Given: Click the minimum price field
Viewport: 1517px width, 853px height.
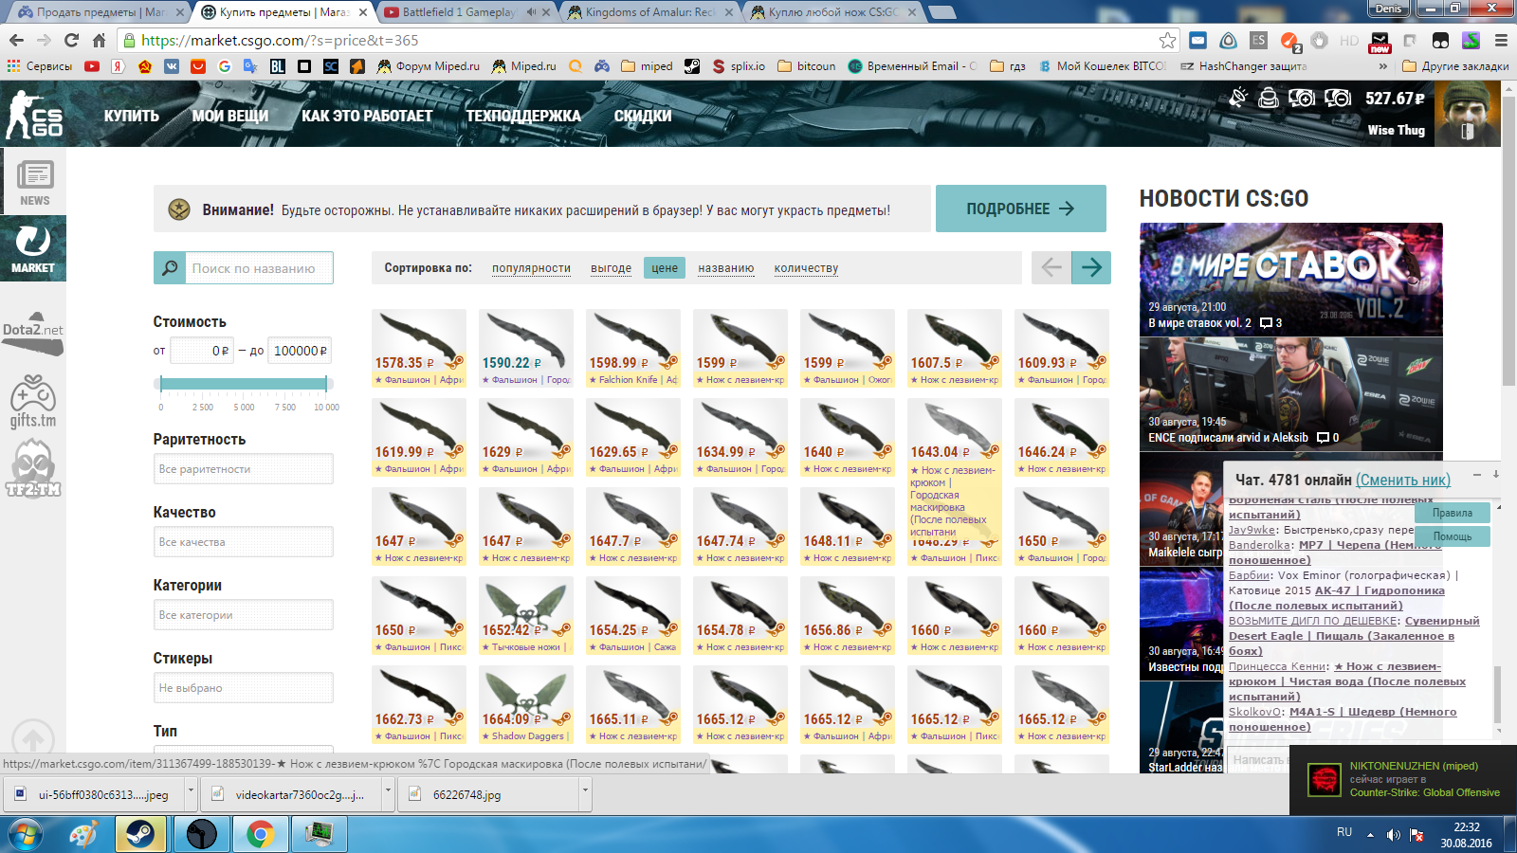Looking at the screenshot, I should (x=201, y=351).
